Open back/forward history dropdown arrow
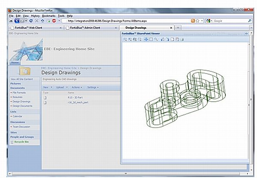 click(x=26, y=21)
